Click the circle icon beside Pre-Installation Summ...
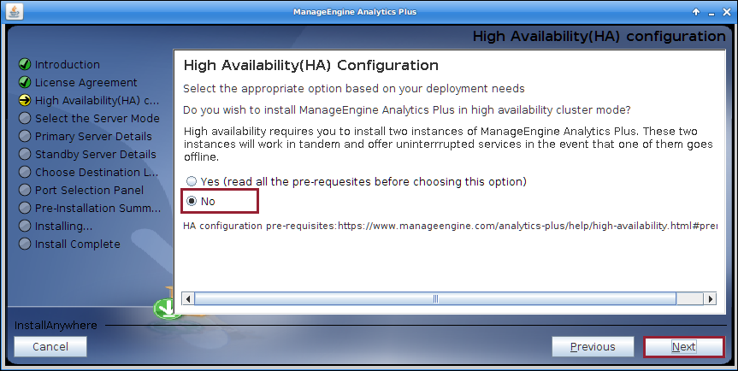Screen dimensions: 738x371 point(25,208)
